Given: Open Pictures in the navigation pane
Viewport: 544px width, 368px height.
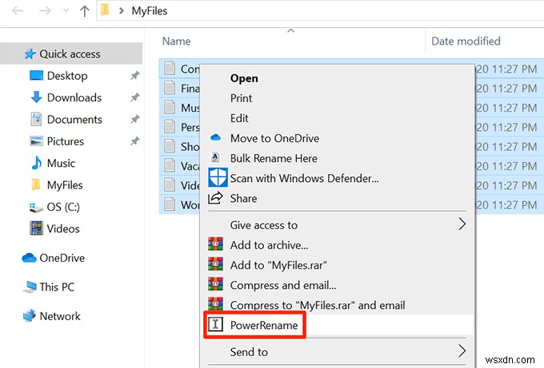Looking at the screenshot, I should (66, 141).
